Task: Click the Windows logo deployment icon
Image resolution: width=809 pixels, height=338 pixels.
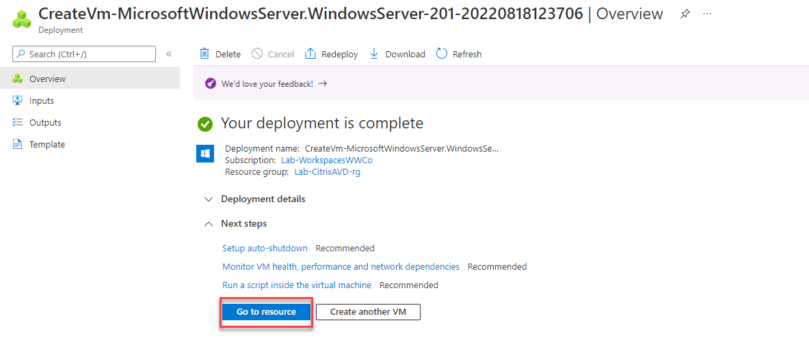Action: click(205, 154)
